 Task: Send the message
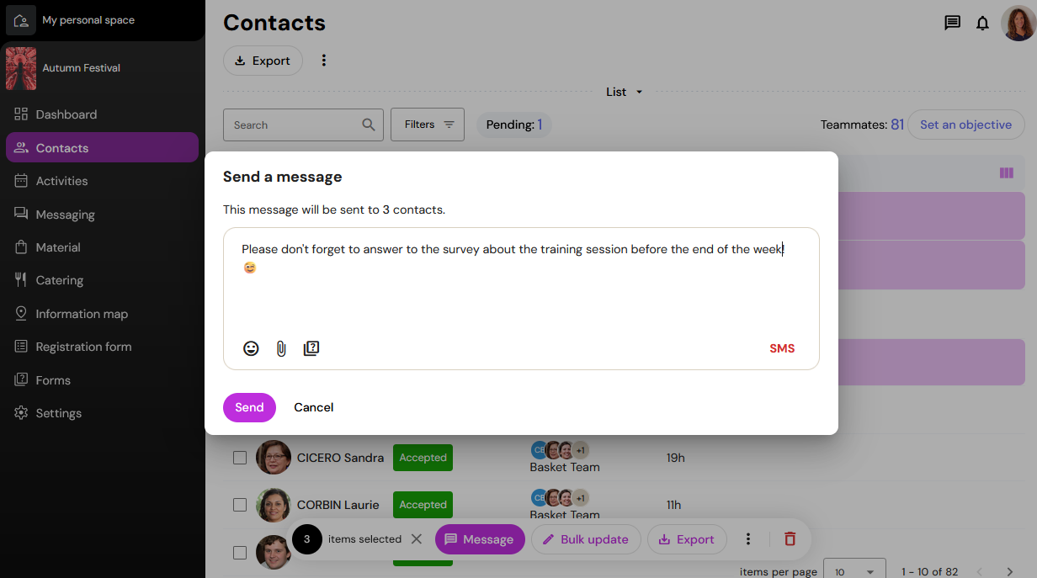(x=249, y=407)
